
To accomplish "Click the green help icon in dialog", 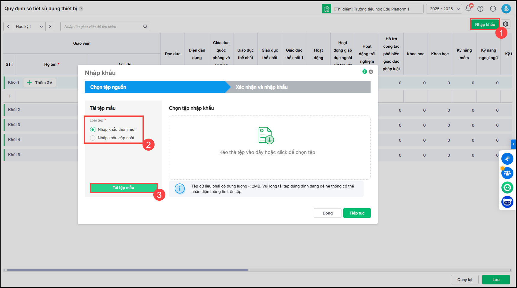I will pyautogui.click(x=365, y=72).
